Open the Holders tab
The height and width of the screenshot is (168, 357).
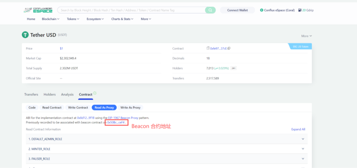[x=50, y=95]
